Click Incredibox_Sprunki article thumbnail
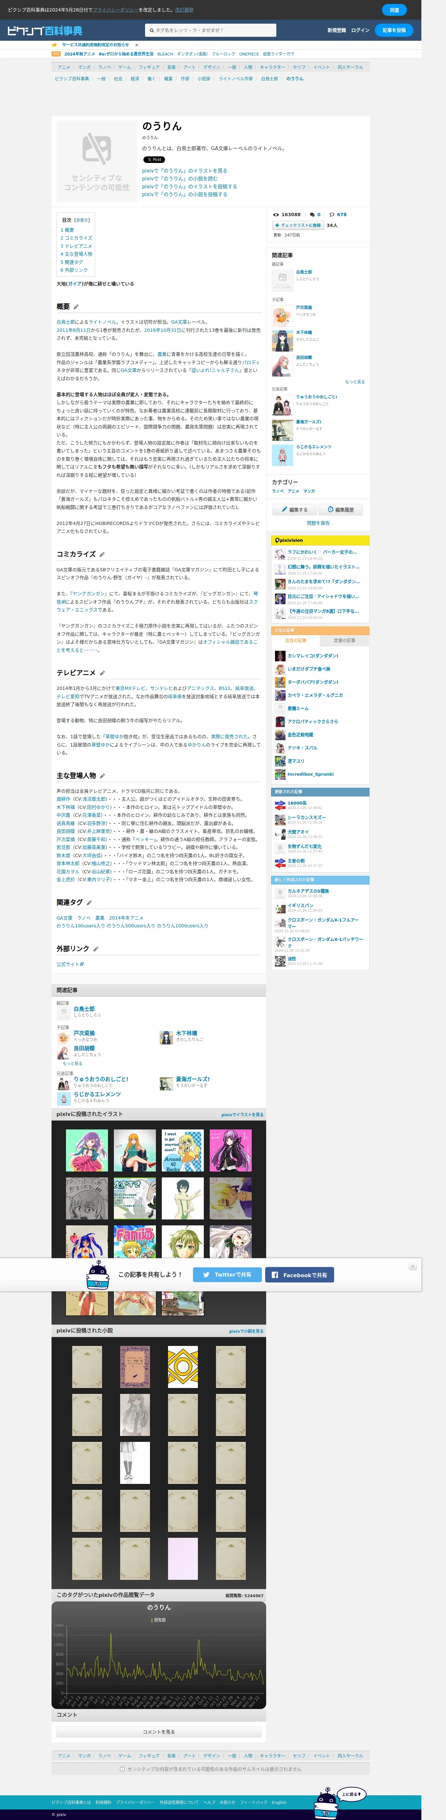This screenshot has height=1820, width=446. pos(280,774)
